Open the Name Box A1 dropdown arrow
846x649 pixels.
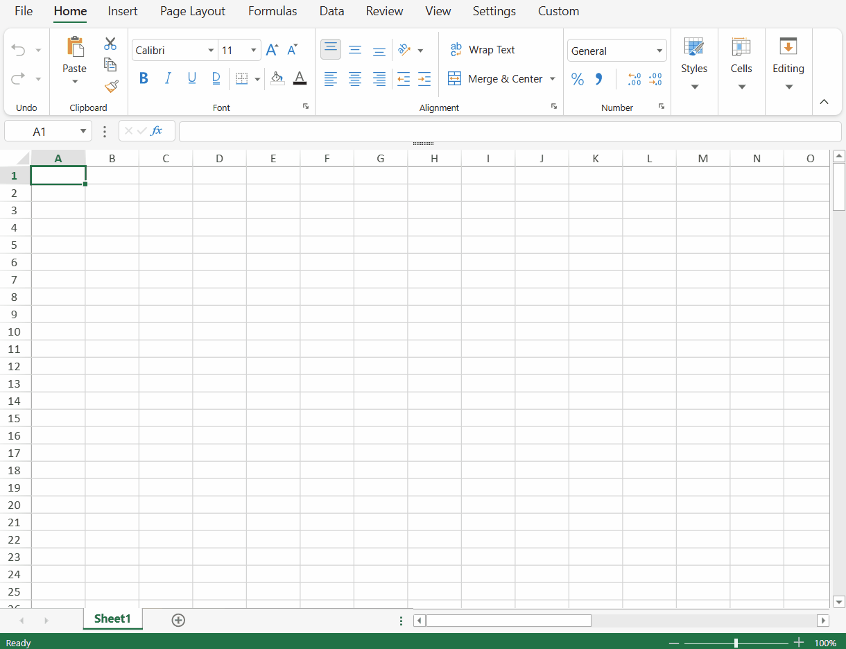84,131
